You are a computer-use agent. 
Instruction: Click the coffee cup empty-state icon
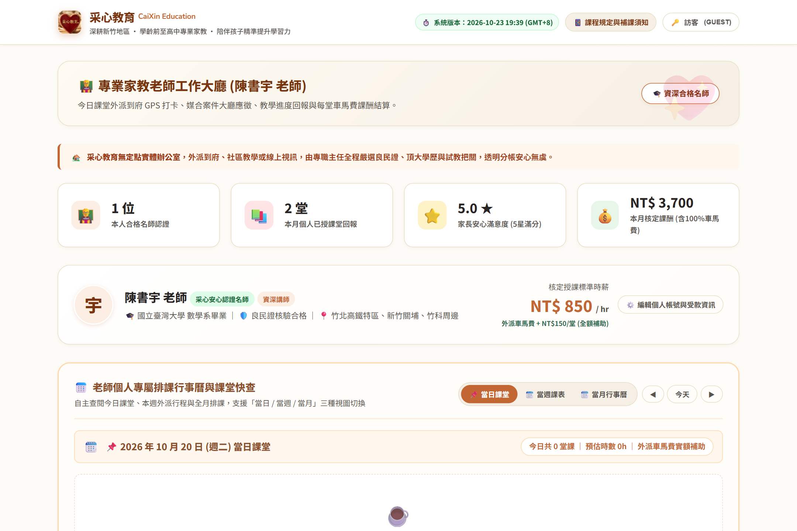[x=398, y=516]
